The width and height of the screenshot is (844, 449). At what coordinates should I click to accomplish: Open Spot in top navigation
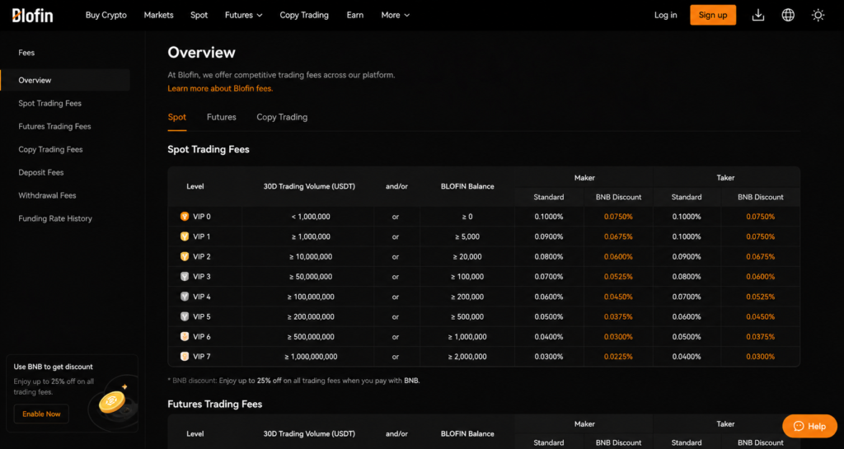pyautogui.click(x=199, y=15)
